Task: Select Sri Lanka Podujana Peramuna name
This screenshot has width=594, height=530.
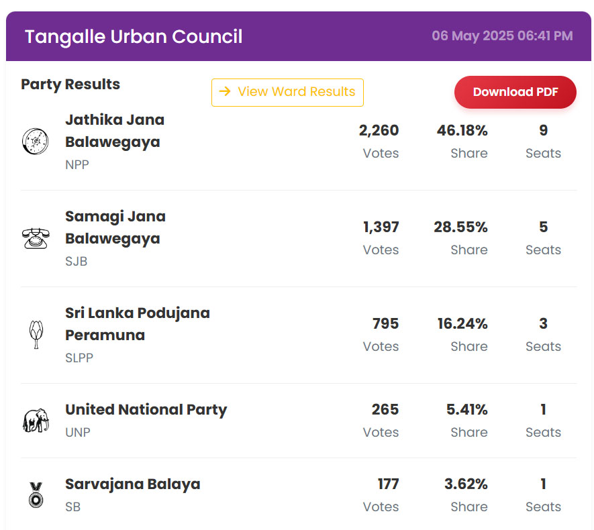Action: (138, 324)
